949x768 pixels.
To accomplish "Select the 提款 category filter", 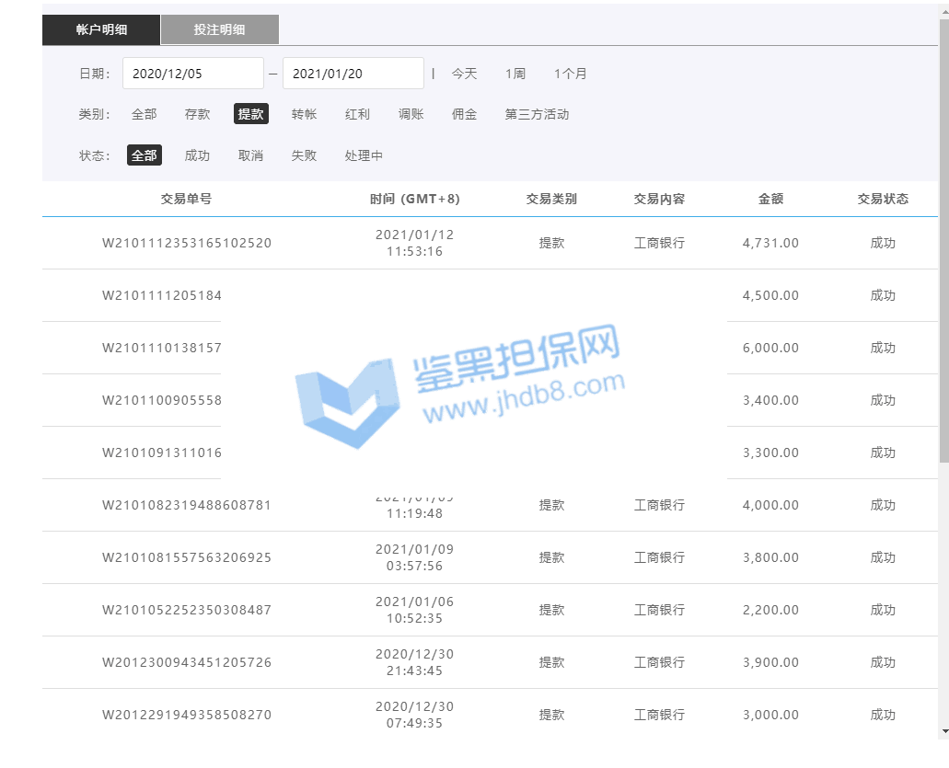I will click(250, 114).
